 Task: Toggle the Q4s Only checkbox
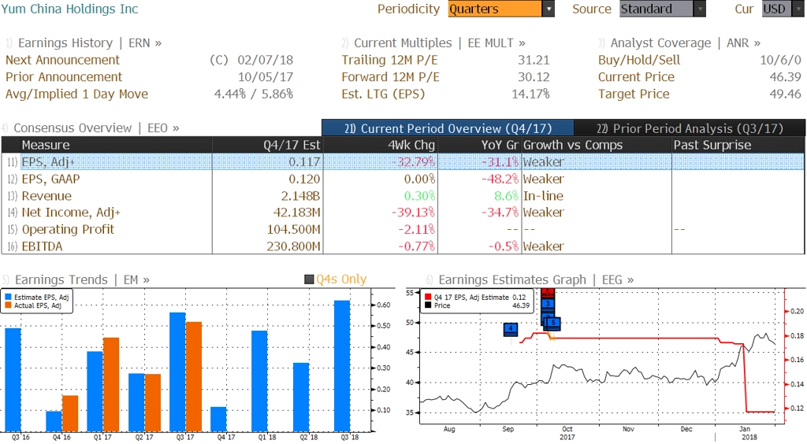pos(309,279)
